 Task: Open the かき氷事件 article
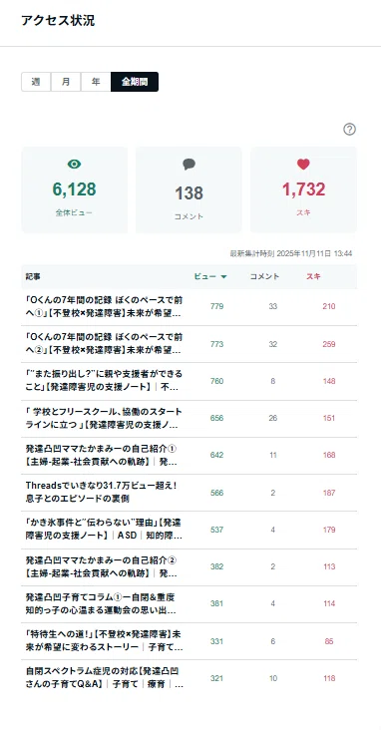[104, 530]
